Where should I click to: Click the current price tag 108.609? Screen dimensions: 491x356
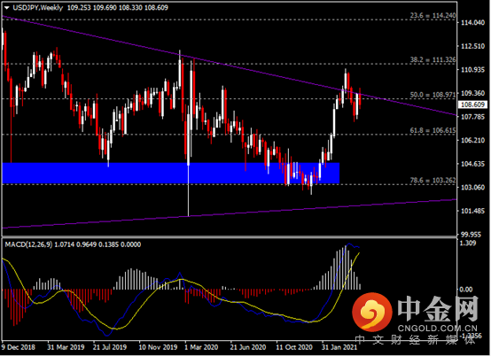point(472,104)
